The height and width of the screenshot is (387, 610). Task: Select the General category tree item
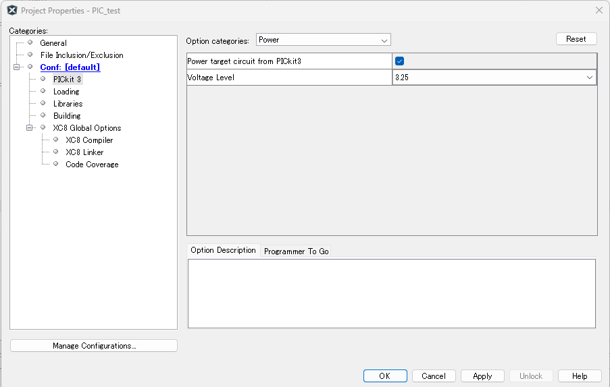pos(53,43)
